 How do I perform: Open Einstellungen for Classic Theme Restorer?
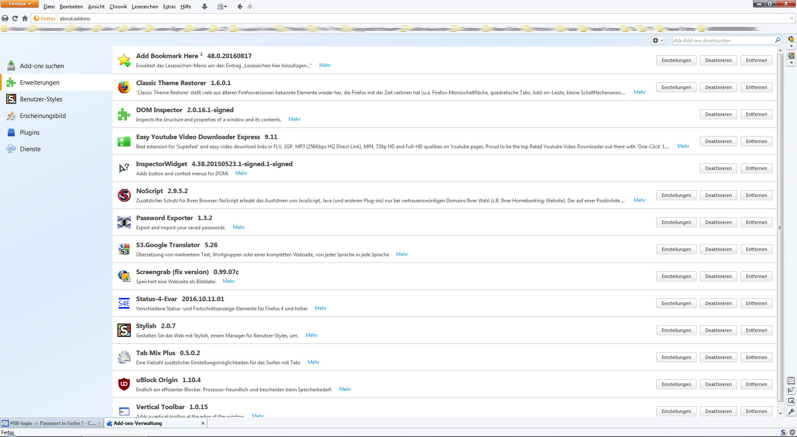[676, 87]
